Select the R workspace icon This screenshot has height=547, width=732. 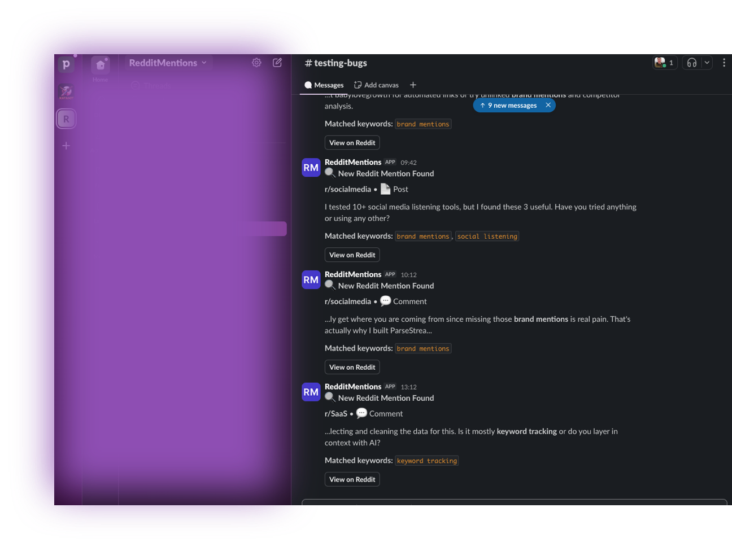tap(66, 119)
